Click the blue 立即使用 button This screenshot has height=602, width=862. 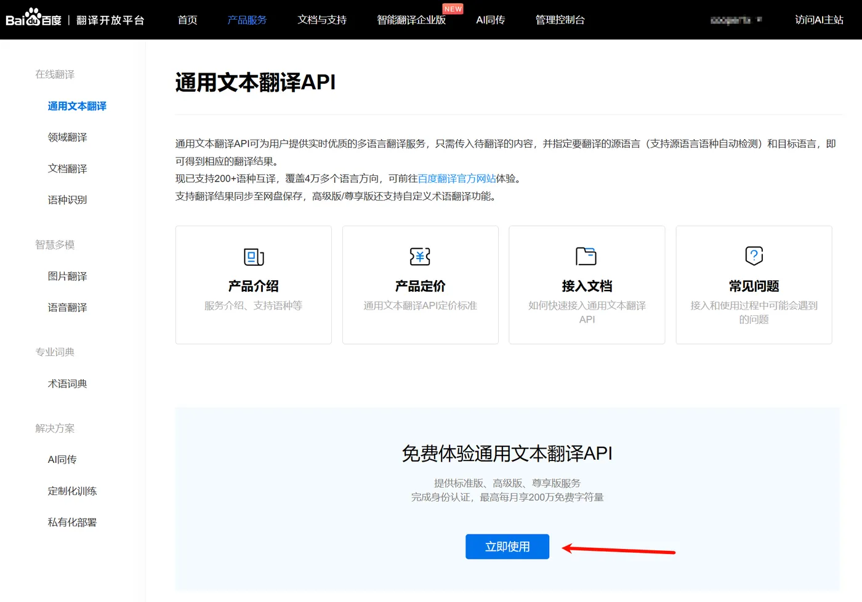(507, 547)
